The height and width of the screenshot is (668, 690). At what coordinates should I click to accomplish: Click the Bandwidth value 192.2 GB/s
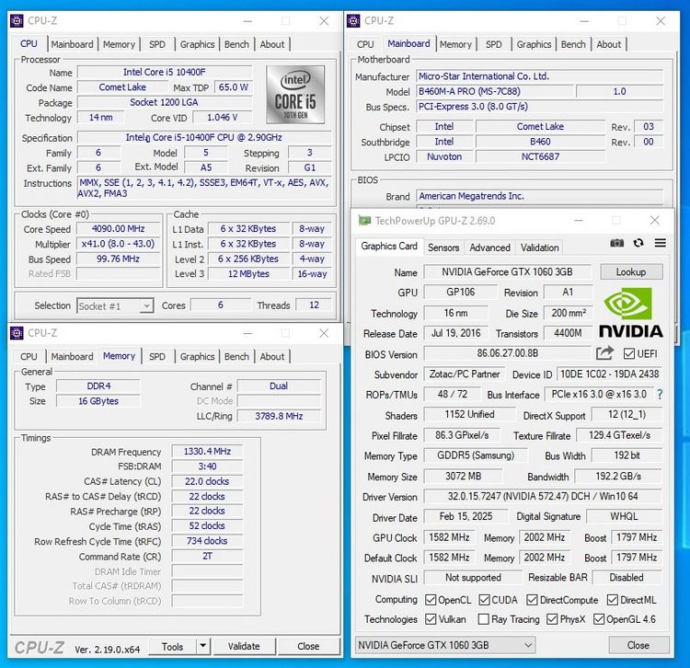(618, 476)
